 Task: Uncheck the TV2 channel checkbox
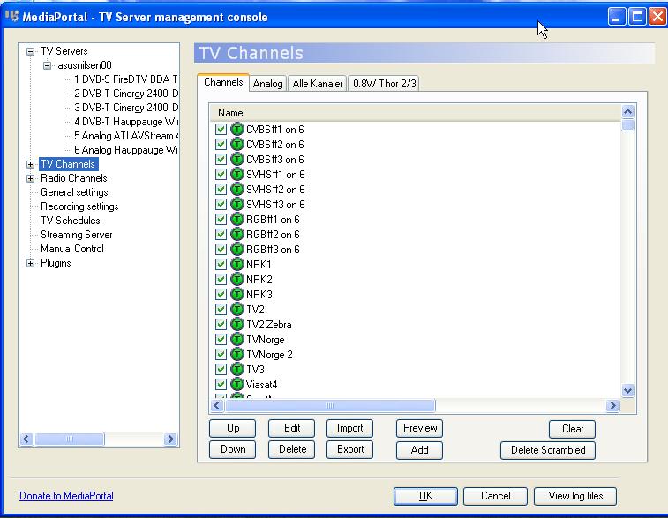221,309
